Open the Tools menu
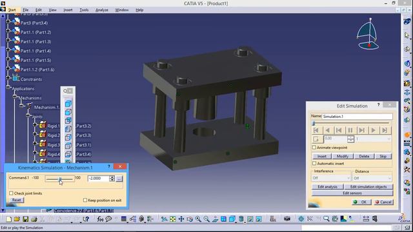The width and height of the screenshot is (413, 232). [x=84, y=10]
